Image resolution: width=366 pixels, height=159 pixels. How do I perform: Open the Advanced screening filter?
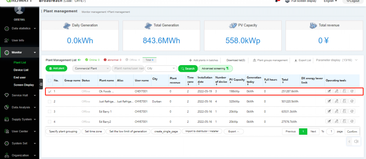tap(216, 69)
